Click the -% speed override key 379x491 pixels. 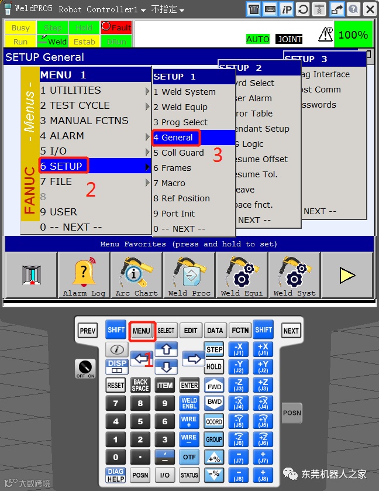tap(214, 475)
